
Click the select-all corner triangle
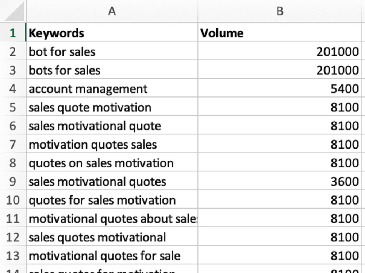(15, 11)
